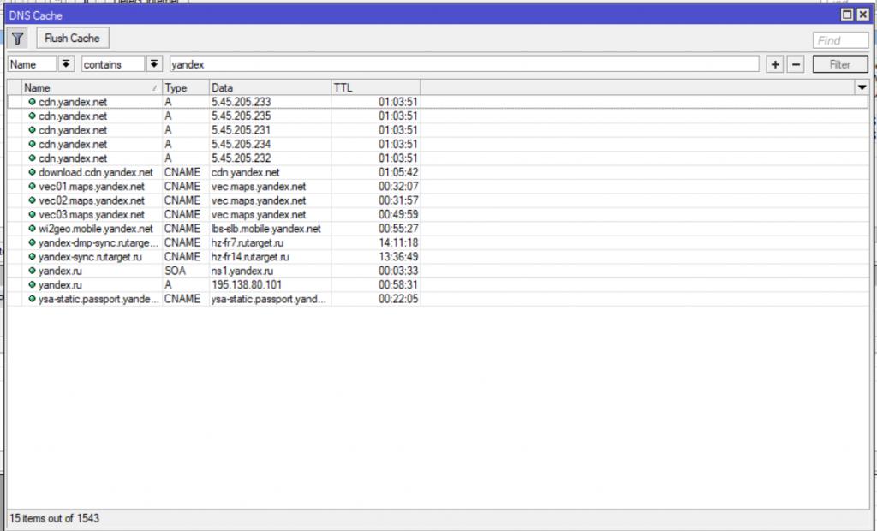Click the yandex filter text field
This screenshot has width=877, height=531.
point(463,64)
